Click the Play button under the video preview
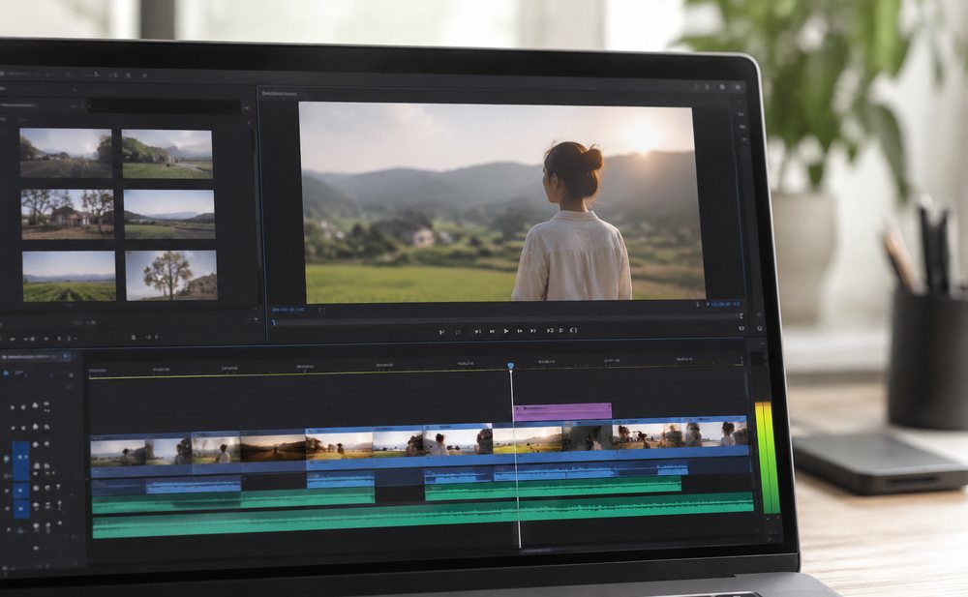Screen dimensions: 968x597 coord(505,331)
